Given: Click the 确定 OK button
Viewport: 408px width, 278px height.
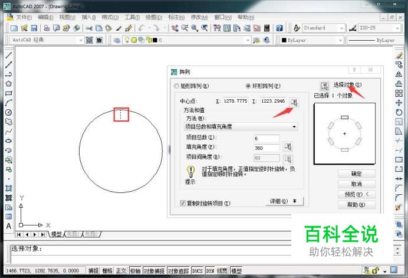Looking at the screenshot, I should (x=356, y=174).
